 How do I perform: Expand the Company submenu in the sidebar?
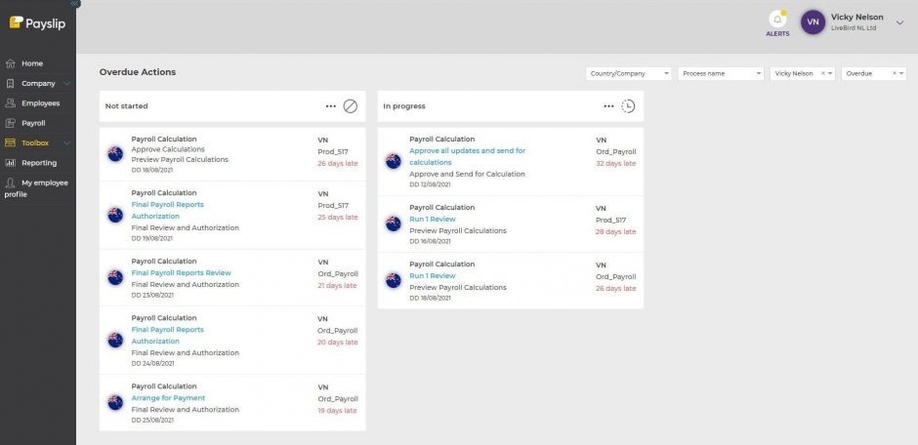66,84
